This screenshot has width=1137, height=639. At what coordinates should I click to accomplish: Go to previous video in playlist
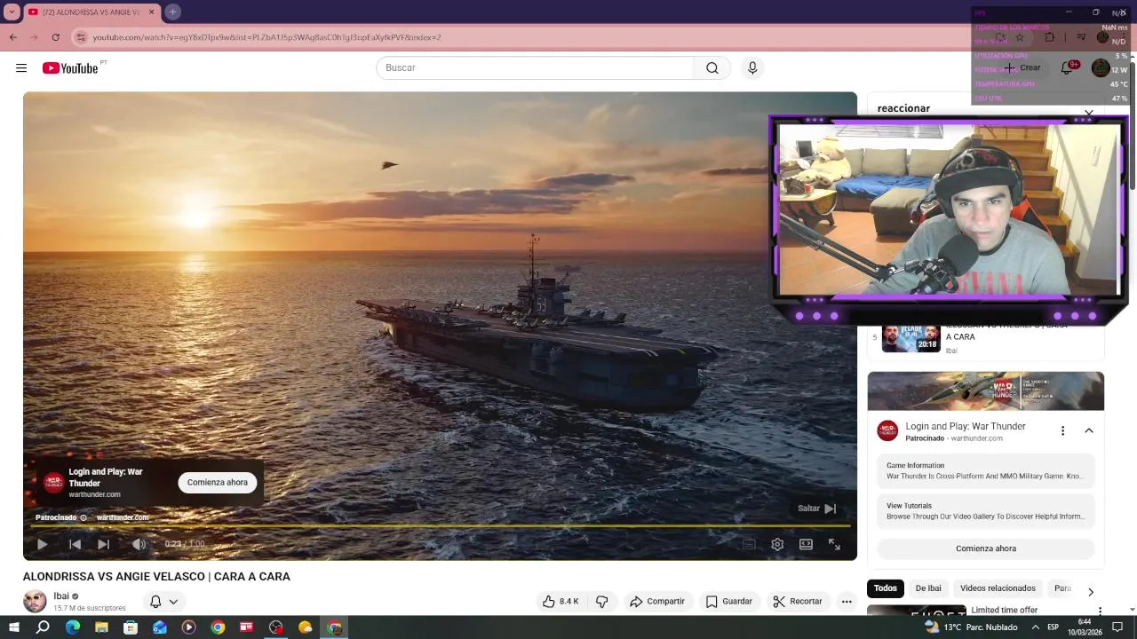[x=75, y=544]
